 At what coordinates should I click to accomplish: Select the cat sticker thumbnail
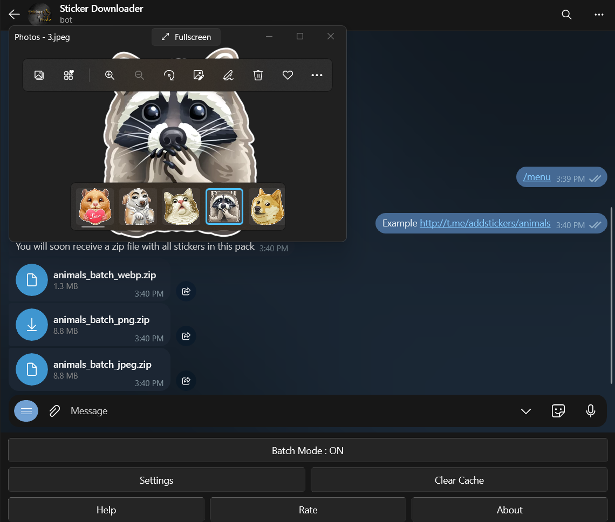point(181,207)
